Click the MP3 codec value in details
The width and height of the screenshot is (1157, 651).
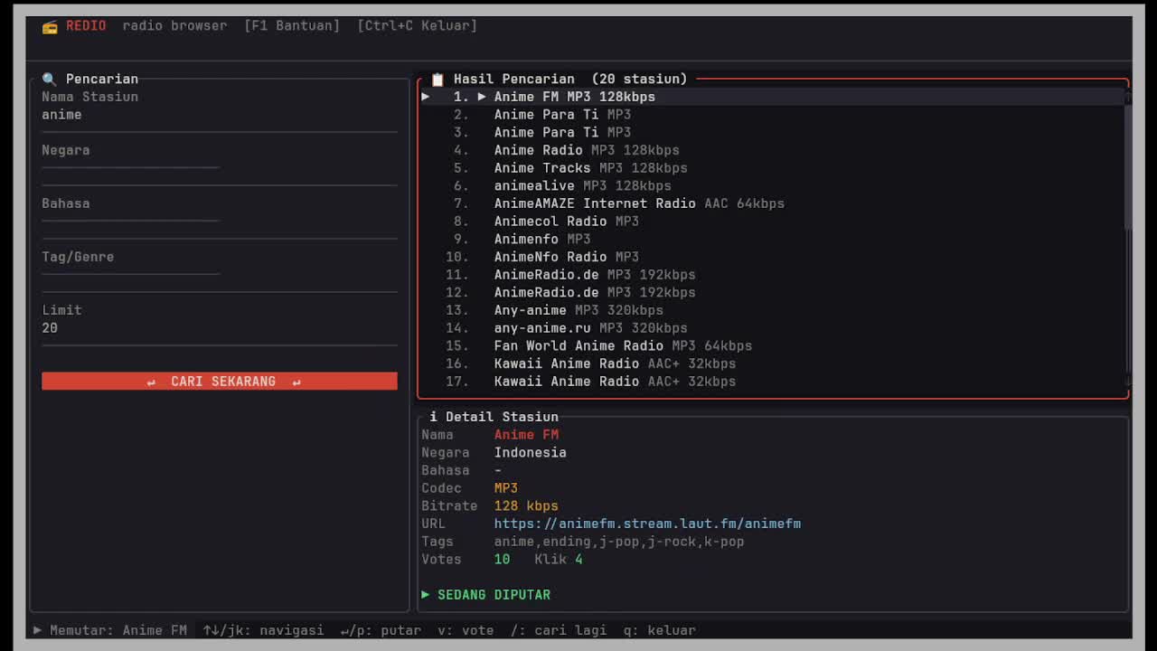click(505, 488)
